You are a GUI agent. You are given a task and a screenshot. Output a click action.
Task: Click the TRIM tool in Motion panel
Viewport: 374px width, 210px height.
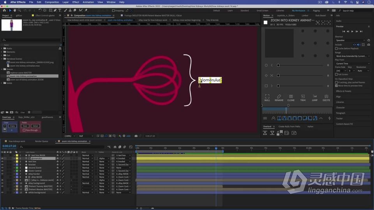(x=303, y=98)
